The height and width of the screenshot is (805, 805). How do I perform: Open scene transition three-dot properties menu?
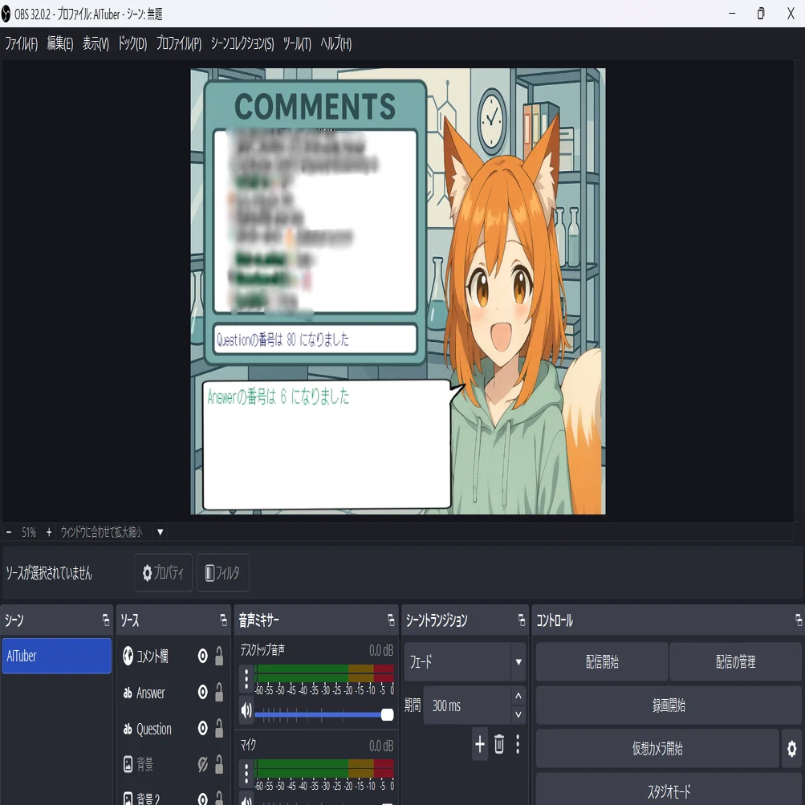pyautogui.click(x=518, y=744)
